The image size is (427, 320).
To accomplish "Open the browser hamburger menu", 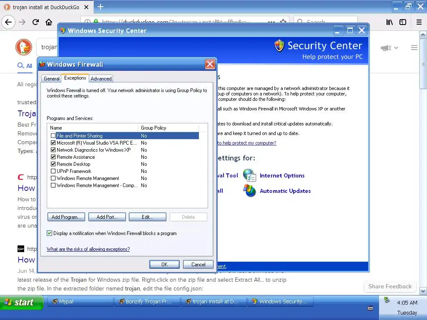I will [419, 22].
